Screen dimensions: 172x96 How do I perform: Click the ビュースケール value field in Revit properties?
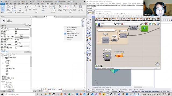tap(22, 29)
